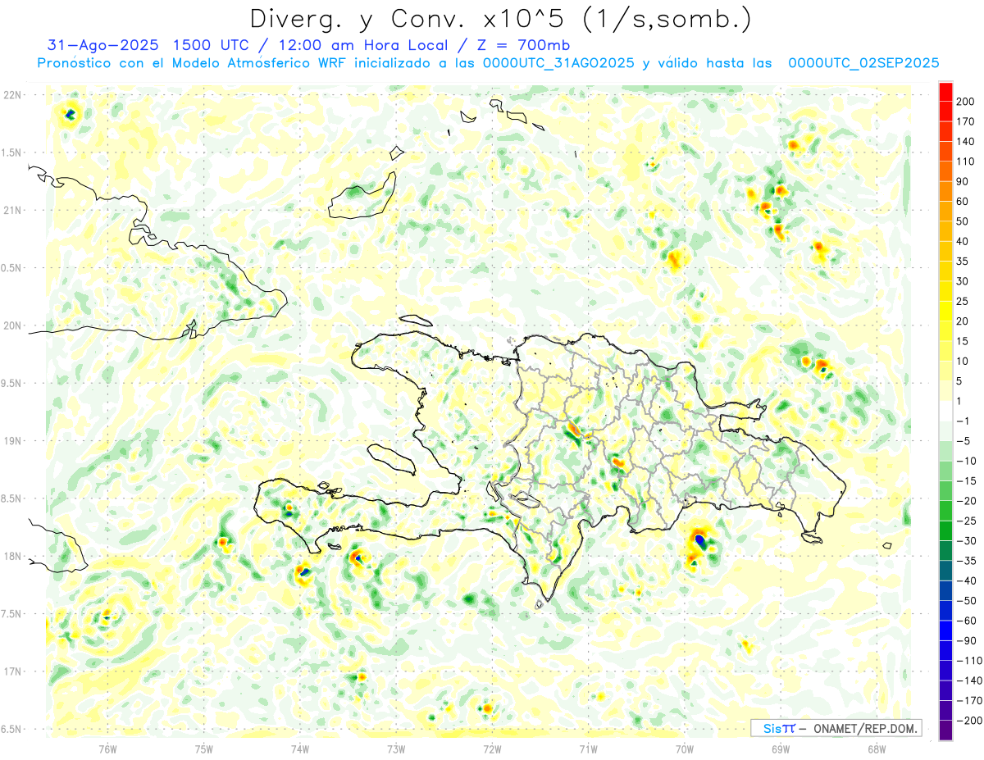Click the '68W' longitude label
The width and height of the screenshot is (984, 760).
coord(877,749)
